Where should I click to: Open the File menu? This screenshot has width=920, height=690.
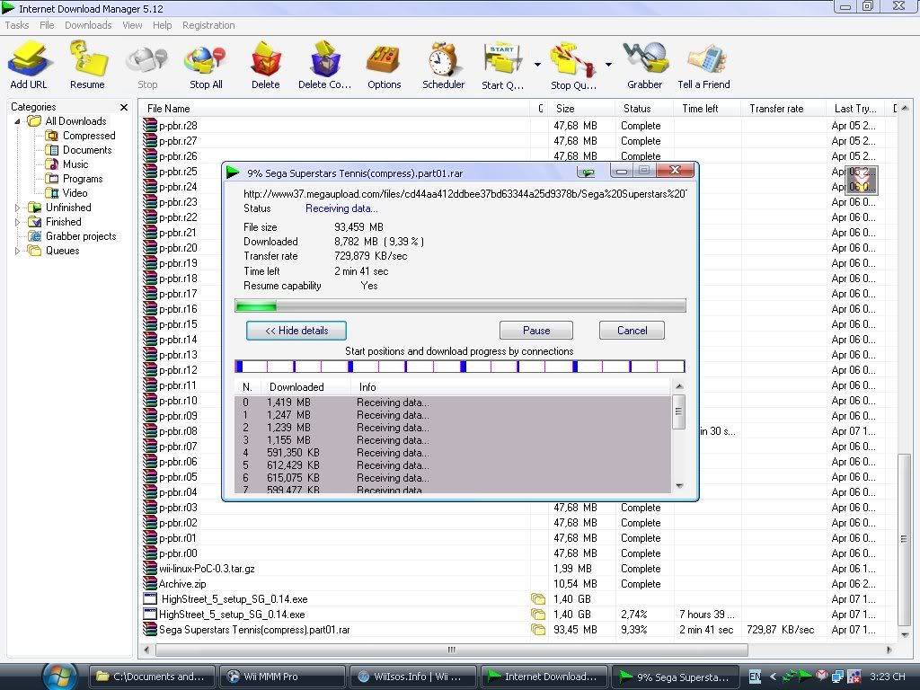tap(47, 25)
